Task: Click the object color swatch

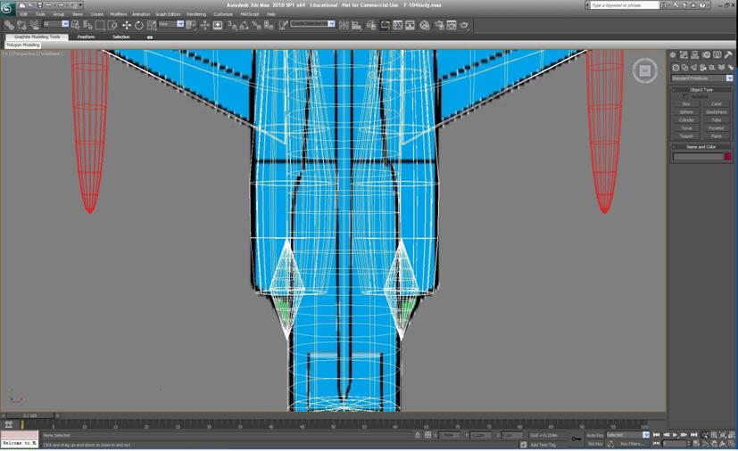Action: (727, 157)
